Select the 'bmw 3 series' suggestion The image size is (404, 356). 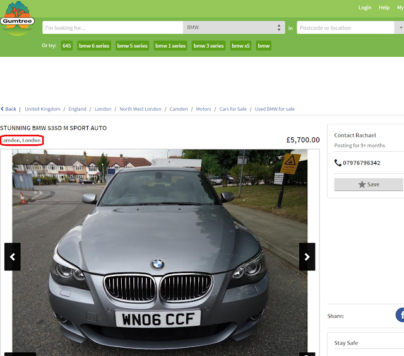point(208,46)
